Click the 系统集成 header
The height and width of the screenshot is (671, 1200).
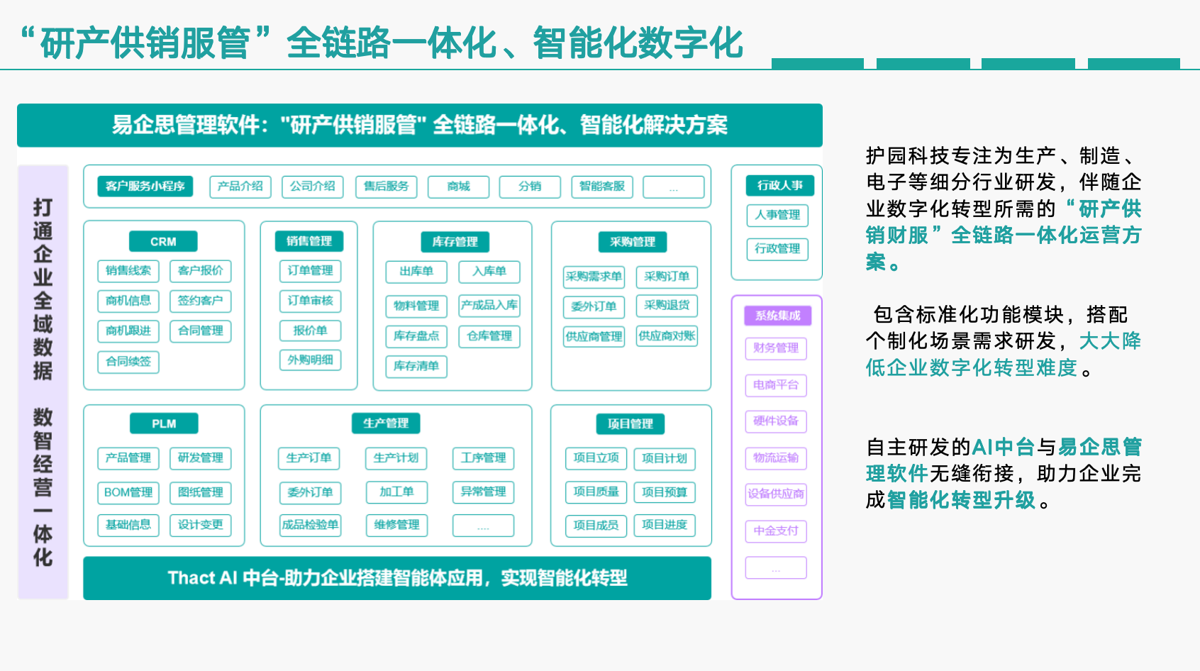point(778,316)
